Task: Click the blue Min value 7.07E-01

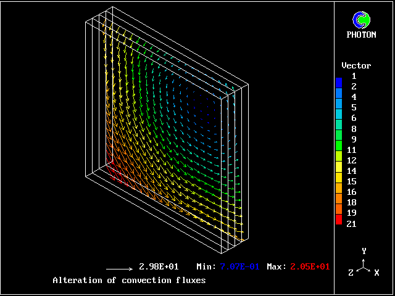Action: 239,267
